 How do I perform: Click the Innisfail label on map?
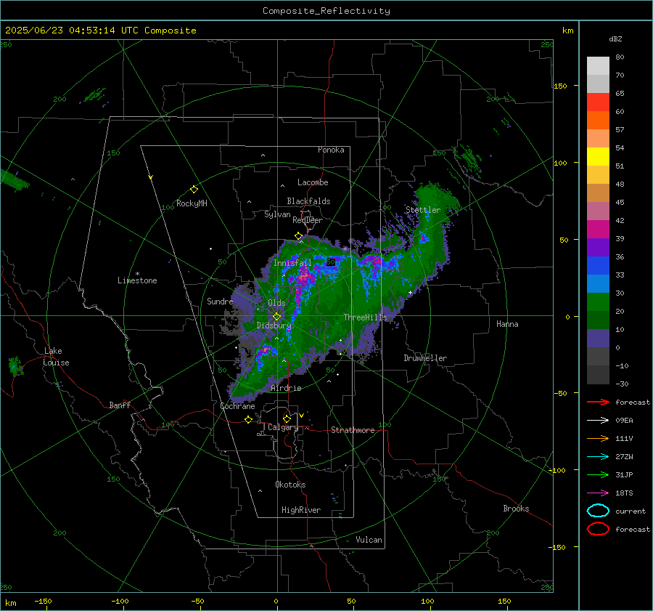[292, 263]
